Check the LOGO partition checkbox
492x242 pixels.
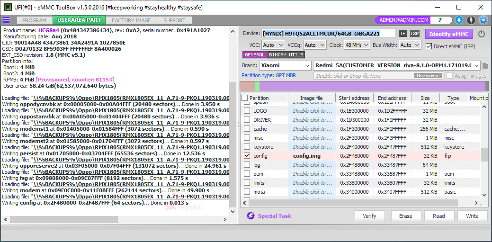[247, 111]
